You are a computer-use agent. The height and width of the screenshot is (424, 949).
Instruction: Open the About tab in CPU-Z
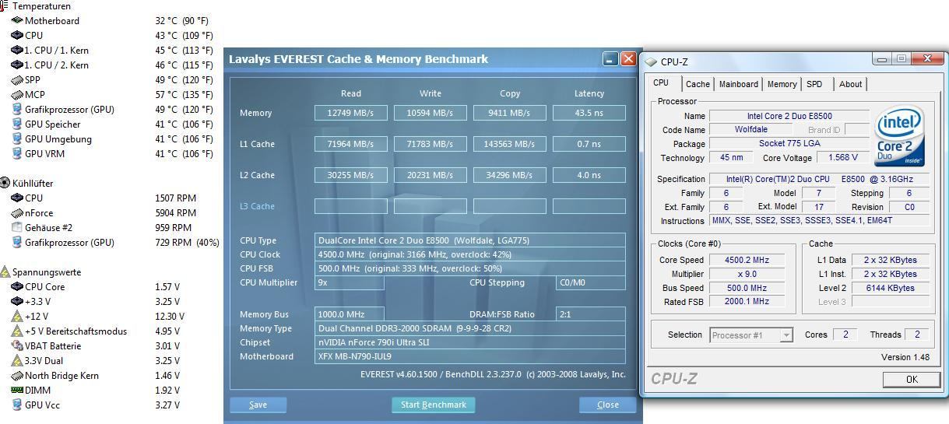(850, 84)
